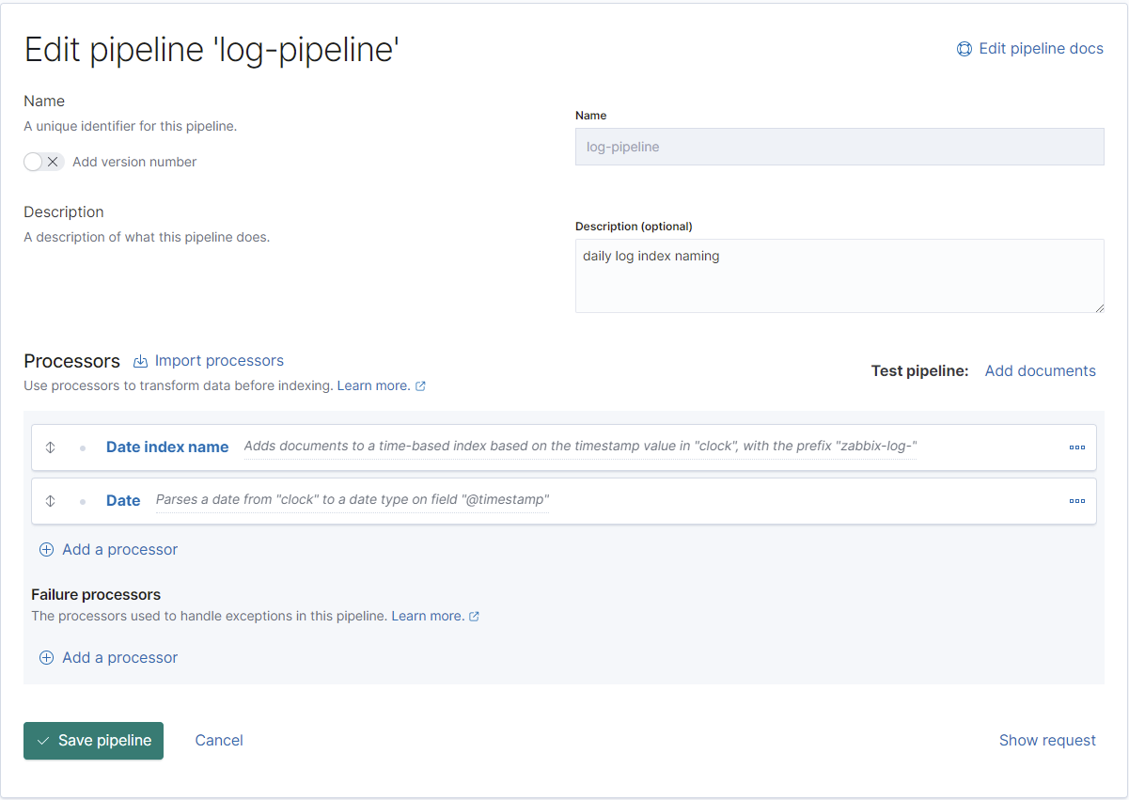1129x800 pixels.
Task: Click Save pipeline button
Action: click(93, 741)
